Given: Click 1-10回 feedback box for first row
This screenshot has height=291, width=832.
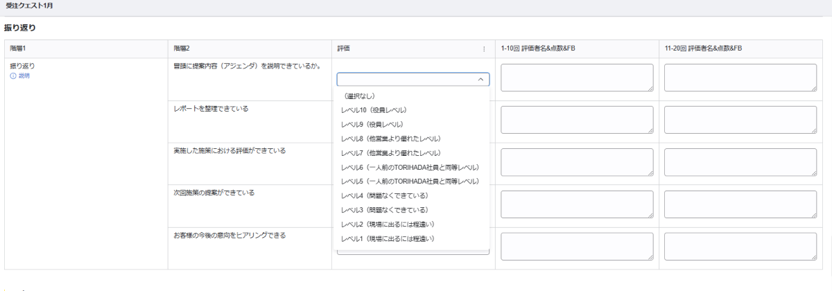Looking at the screenshot, I should 577,78.
